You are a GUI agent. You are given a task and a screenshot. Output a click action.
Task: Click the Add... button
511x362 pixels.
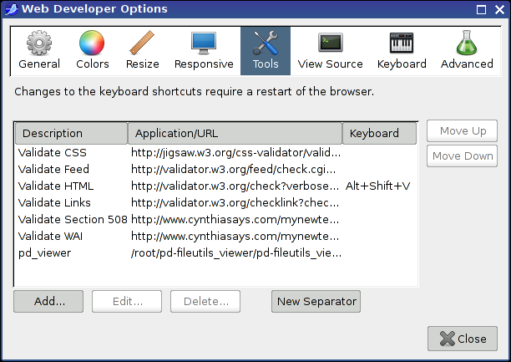[48, 301]
